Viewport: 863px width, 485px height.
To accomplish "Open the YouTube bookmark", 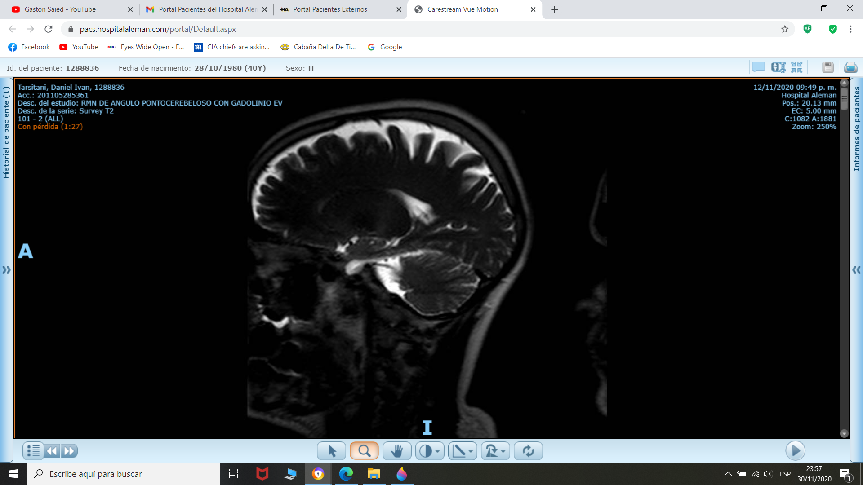I will [79, 47].
